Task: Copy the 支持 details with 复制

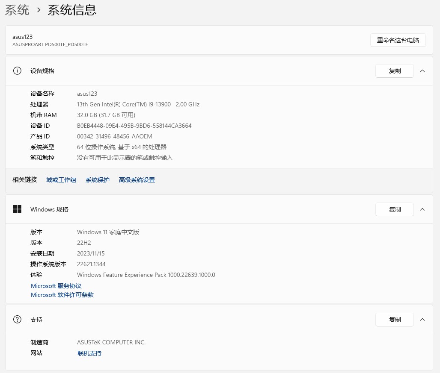Action: 395,320
